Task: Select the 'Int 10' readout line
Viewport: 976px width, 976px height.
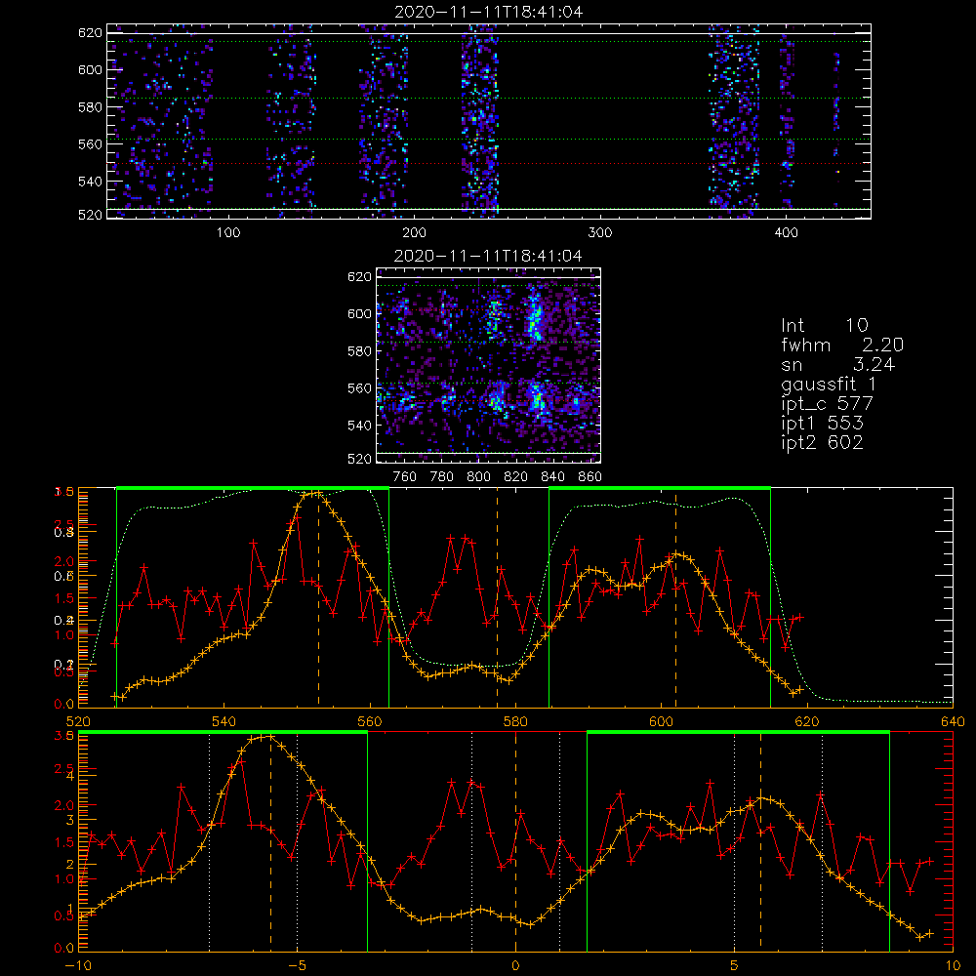Action: pos(824,325)
